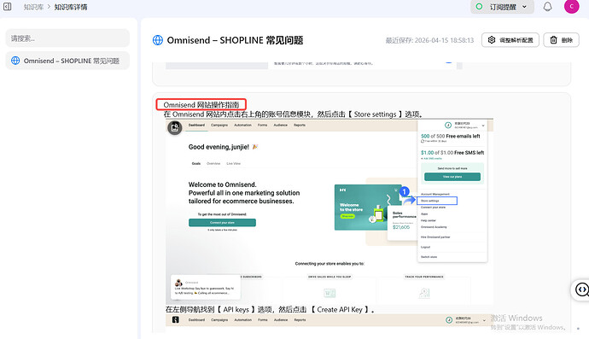Open 调整解析配置 settings

tap(510, 40)
